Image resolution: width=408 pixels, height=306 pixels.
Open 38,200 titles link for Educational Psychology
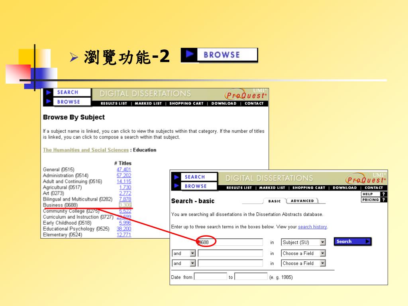coord(124,229)
